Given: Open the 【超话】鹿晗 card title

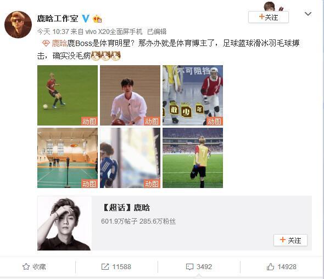Looking at the screenshot, I should (x=126, y=207).
